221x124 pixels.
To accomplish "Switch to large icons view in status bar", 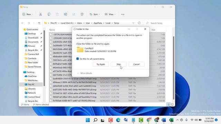I will pos(172,104).
